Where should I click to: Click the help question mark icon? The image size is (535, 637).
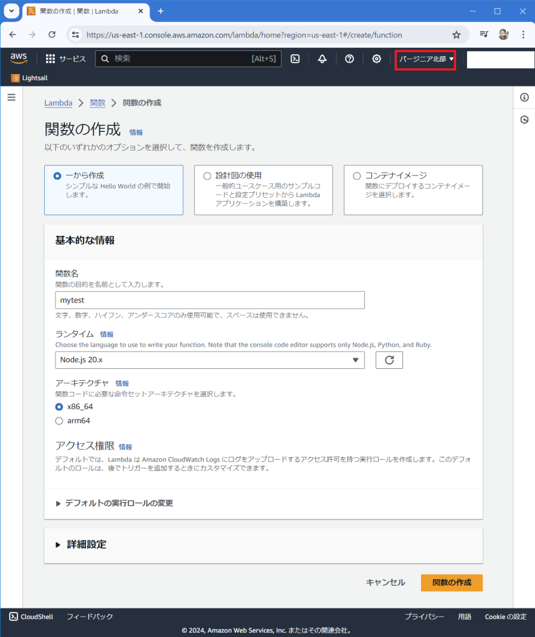pos(349,58)
